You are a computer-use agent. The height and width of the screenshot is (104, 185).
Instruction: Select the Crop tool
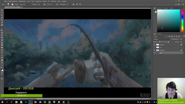[x=2, y=20]
